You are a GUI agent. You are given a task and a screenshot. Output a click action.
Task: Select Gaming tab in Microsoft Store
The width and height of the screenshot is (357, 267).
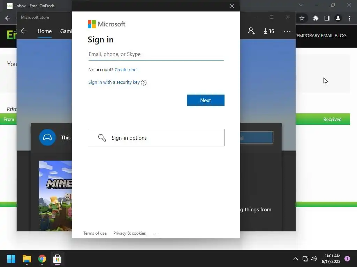point(66,31)
